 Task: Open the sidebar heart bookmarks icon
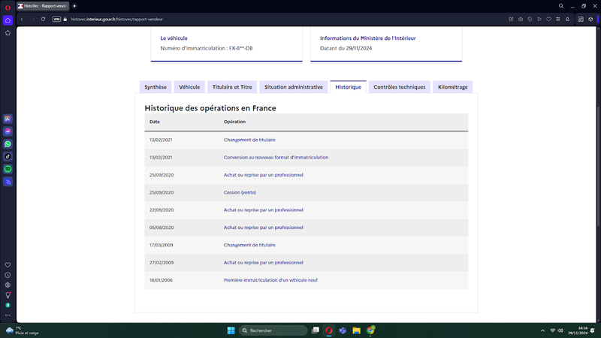[8, 265]
